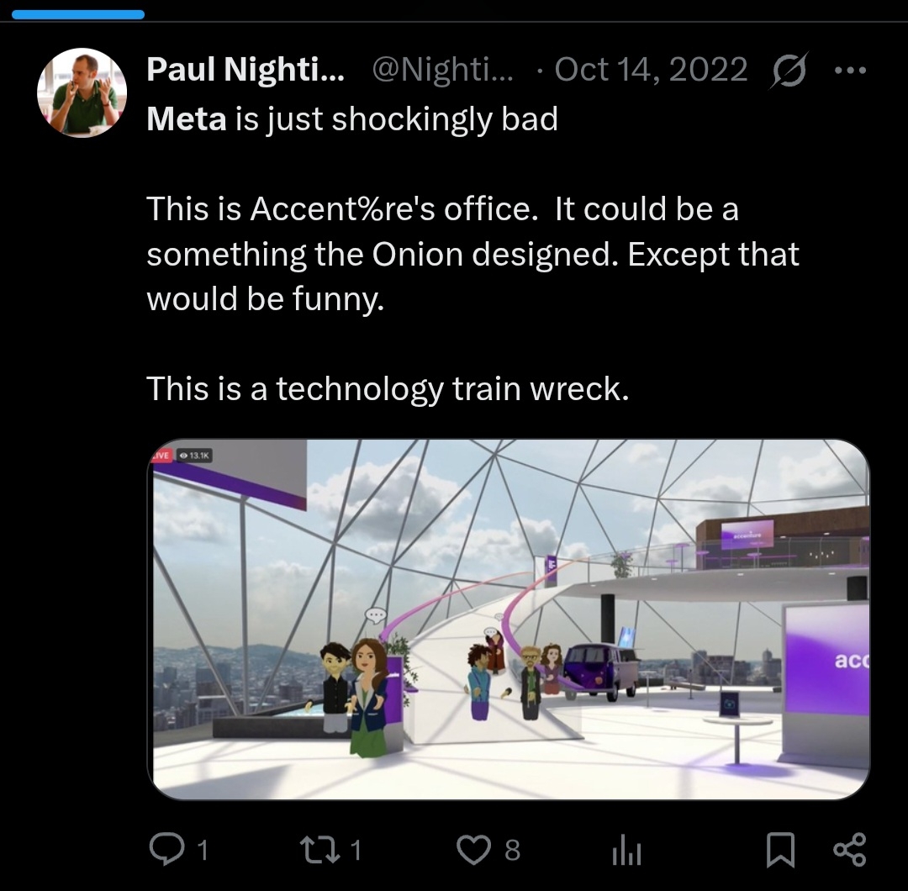The image size is (908, 891).
Task: Click the display name Paul Nighti...
Action: [245, 70]
